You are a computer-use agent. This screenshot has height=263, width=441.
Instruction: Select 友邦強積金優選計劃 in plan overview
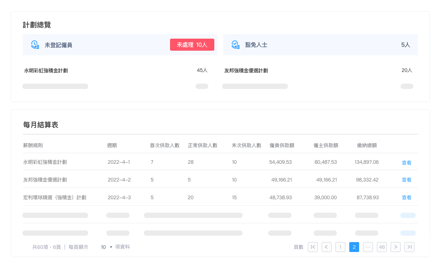click(246, 71)
